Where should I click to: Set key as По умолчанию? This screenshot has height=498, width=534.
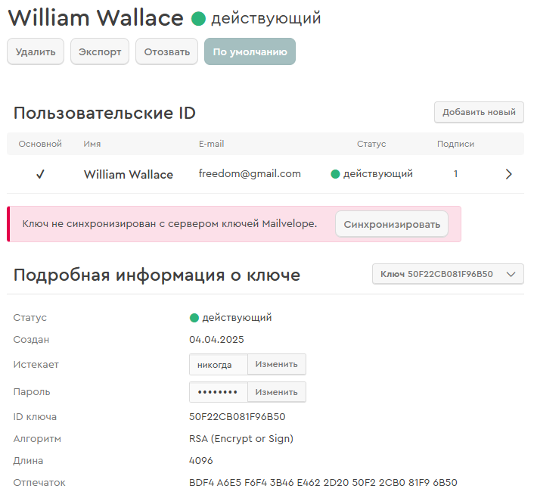(x=250, y=52)
